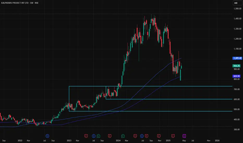Open the red earnings marker after Sep 2023

110,136
